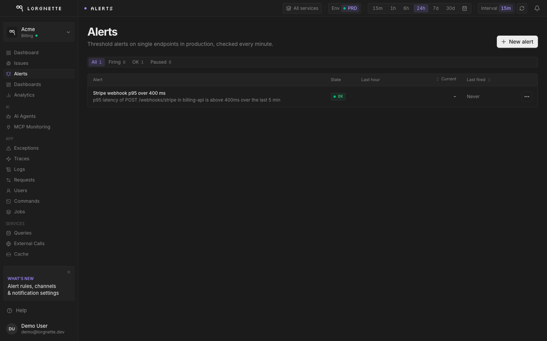
Task: Select the 1h time range
Action: coord(393,8)
